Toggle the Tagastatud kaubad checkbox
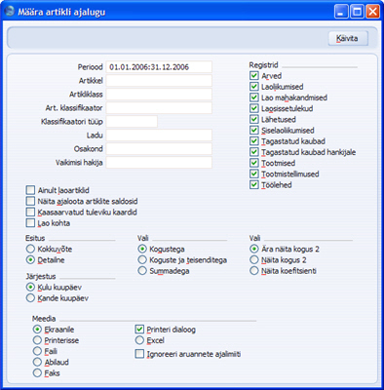This screenshot has width=384, height=390. [254, 141]
